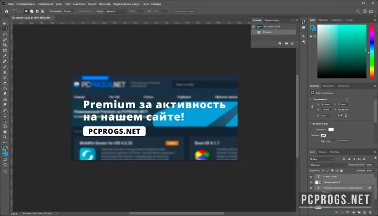Select the Frame tool
The width and height of the screenshot is (378, 216).
click(x=5, y=51)
